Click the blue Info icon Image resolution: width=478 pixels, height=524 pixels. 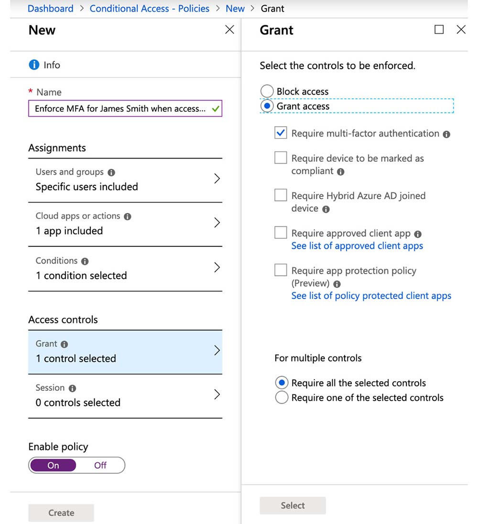click(x=34, y=65)
